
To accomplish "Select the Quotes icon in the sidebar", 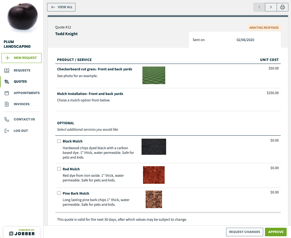I will [6, 81].
